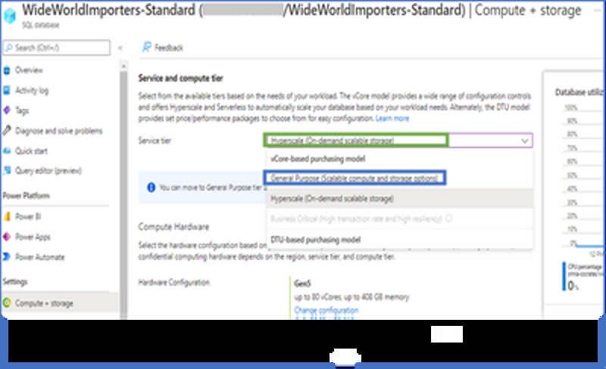Go to Tags in the sidebar

point(22,111)
